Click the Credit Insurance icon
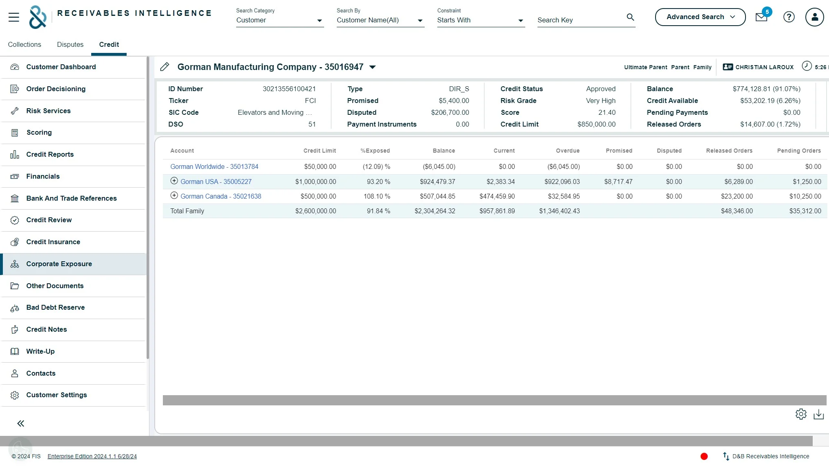Image resolution: width=829 pixels, height=466 pixels. (x=15, y=242)
